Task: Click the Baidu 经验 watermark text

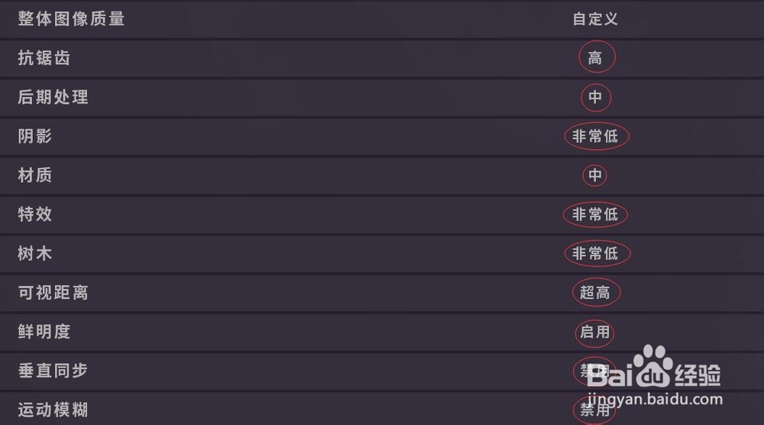Action: tap(699, 375)
